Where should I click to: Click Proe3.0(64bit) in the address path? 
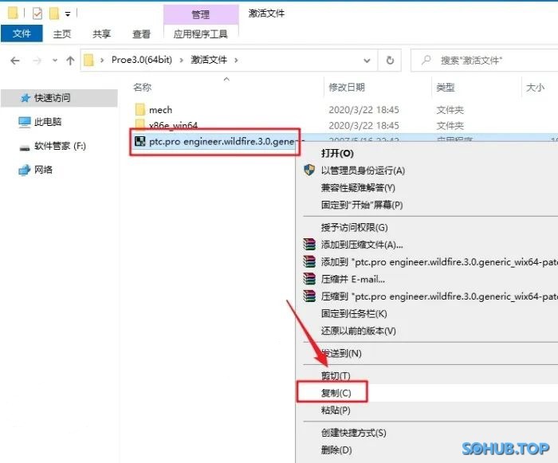click(x=142, y=60)
